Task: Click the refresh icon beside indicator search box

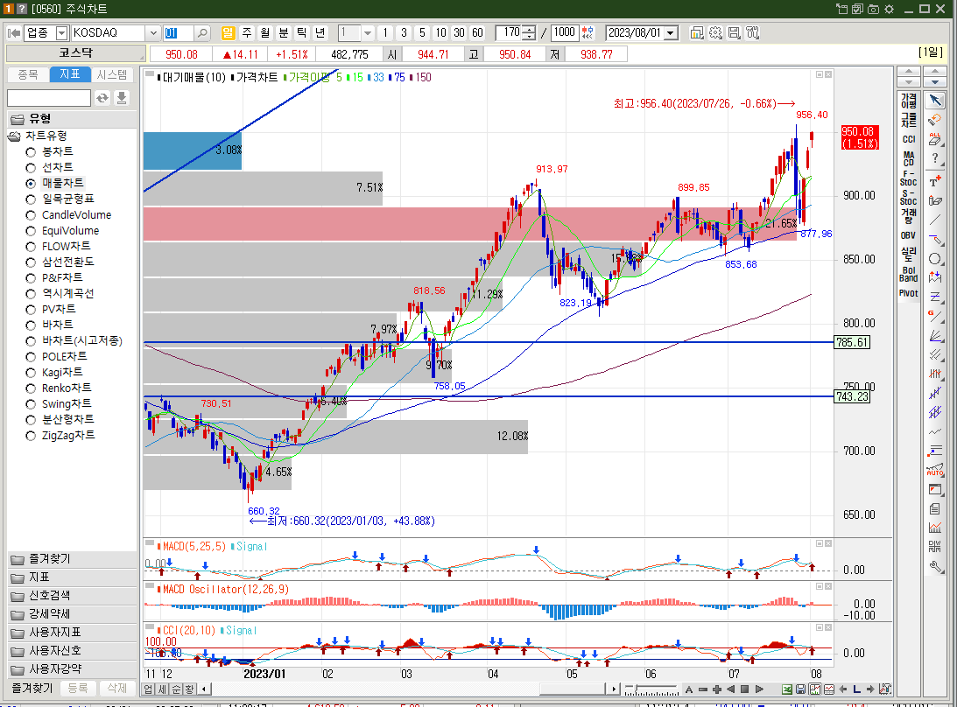Action: pyautogui.click(x=102, y=98)
